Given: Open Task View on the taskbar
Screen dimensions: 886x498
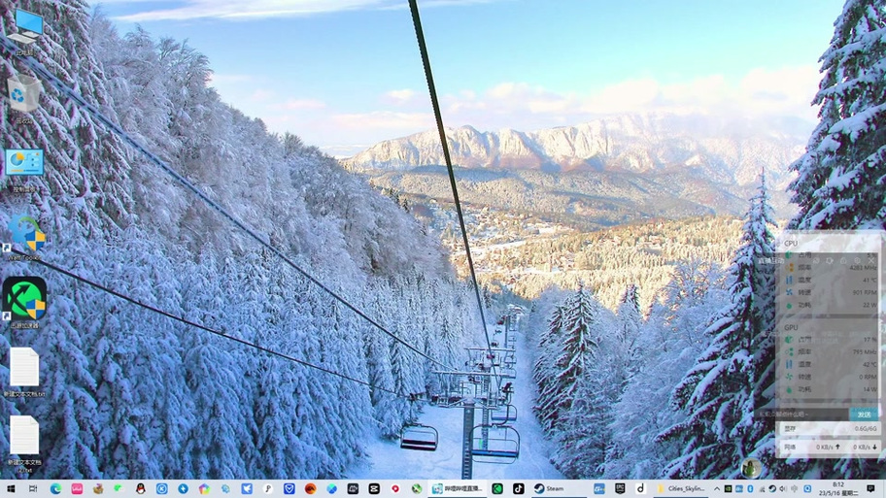Looking at the screenshot, I should (x=33, y=489).
